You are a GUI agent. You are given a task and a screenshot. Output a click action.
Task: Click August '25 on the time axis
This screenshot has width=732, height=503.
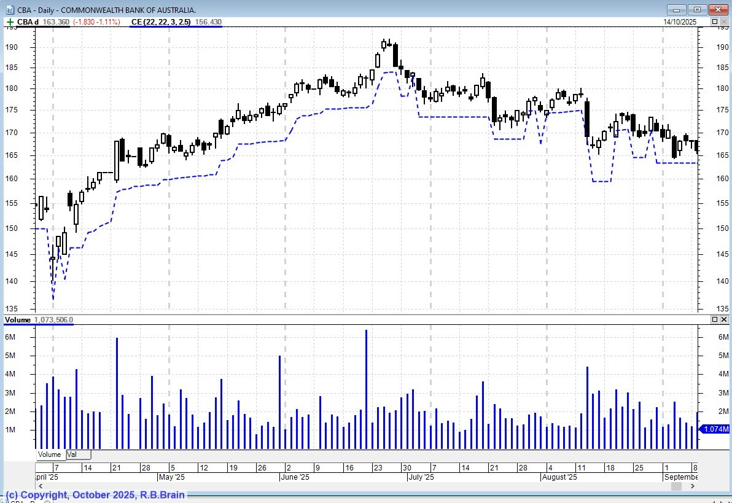(x=559, y=477)
